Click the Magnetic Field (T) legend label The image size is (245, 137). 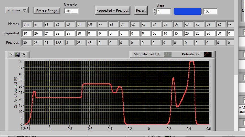[x=147, y=54]
